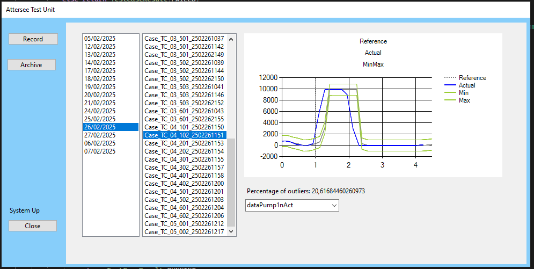Select Case_TC_04_302_2502261157
The height and width of the screenshot is (269, 534).
(x=185, y=168)
